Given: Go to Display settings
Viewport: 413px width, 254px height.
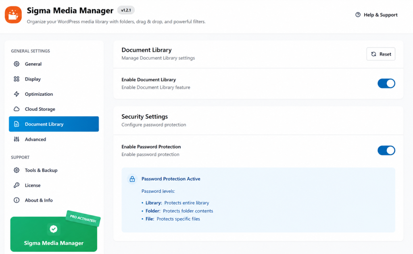Looking at the screenshot, I should tap(54, 79).
